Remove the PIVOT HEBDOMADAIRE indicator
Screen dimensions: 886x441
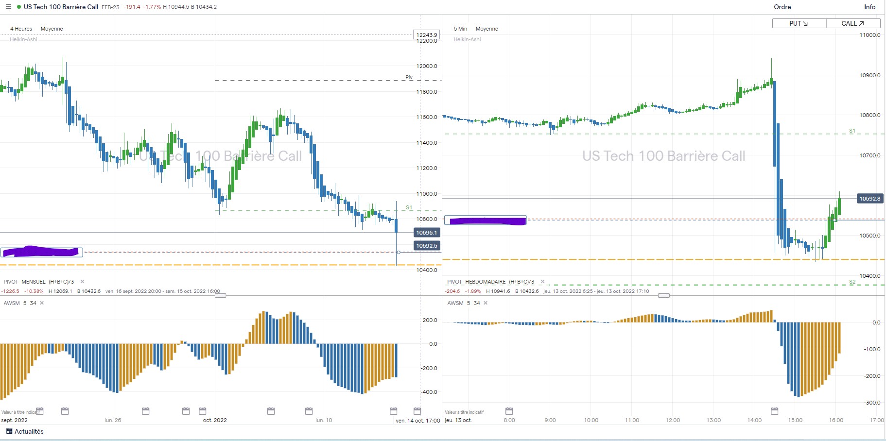(542, 282)
